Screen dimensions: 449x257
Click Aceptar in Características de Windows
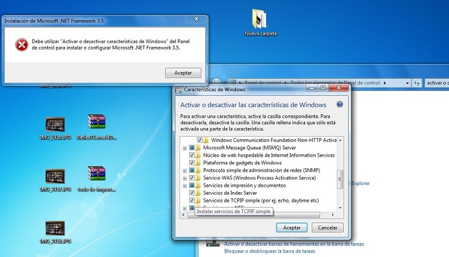point(292,228)
